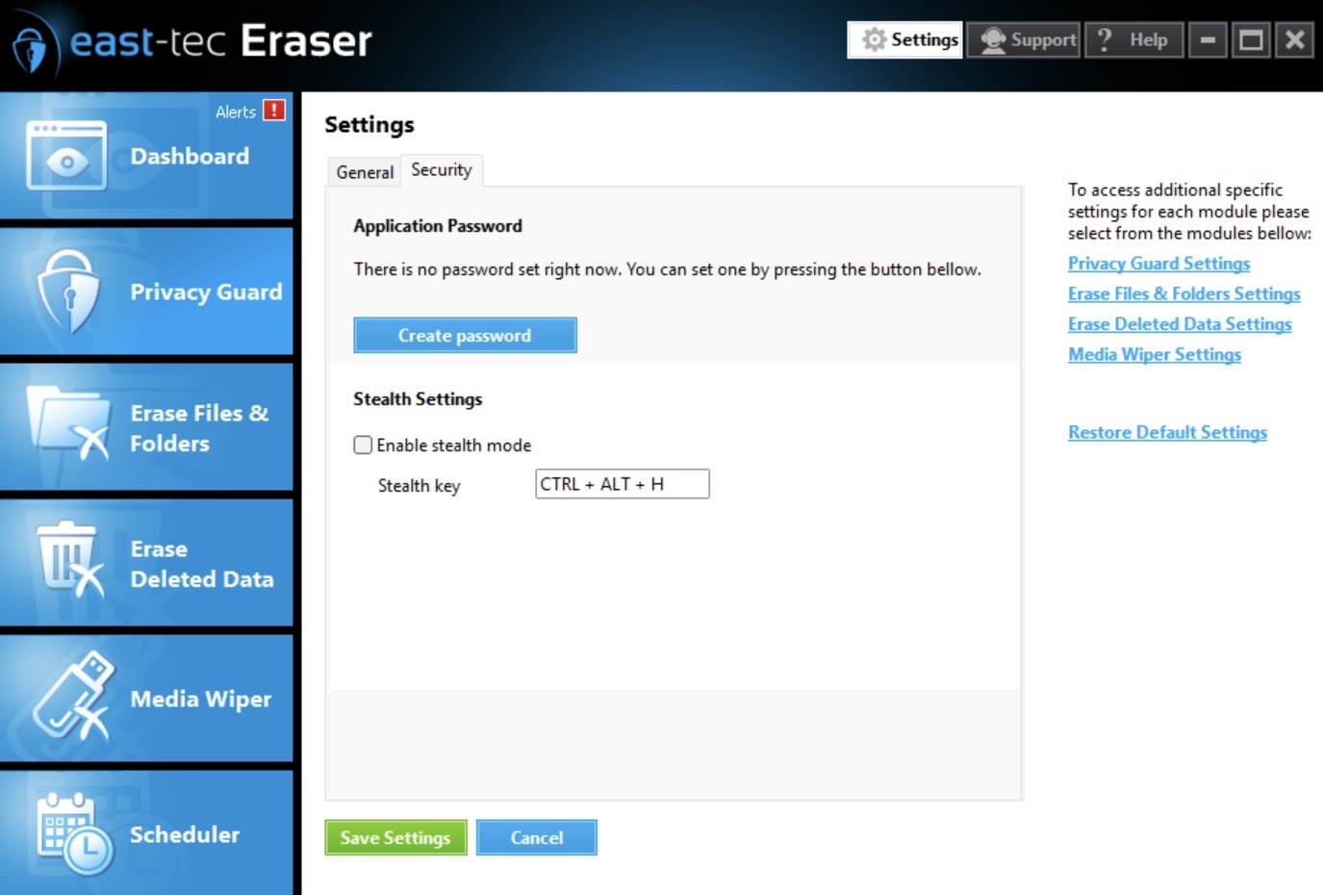This screenshot has height=895, width=1323.
Task: Open the Privacy Guard module
Action: (x=146, y=292)
